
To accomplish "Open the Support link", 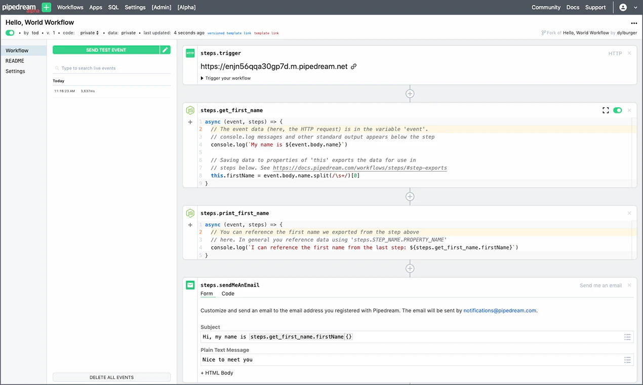I will tap(595, 7).
